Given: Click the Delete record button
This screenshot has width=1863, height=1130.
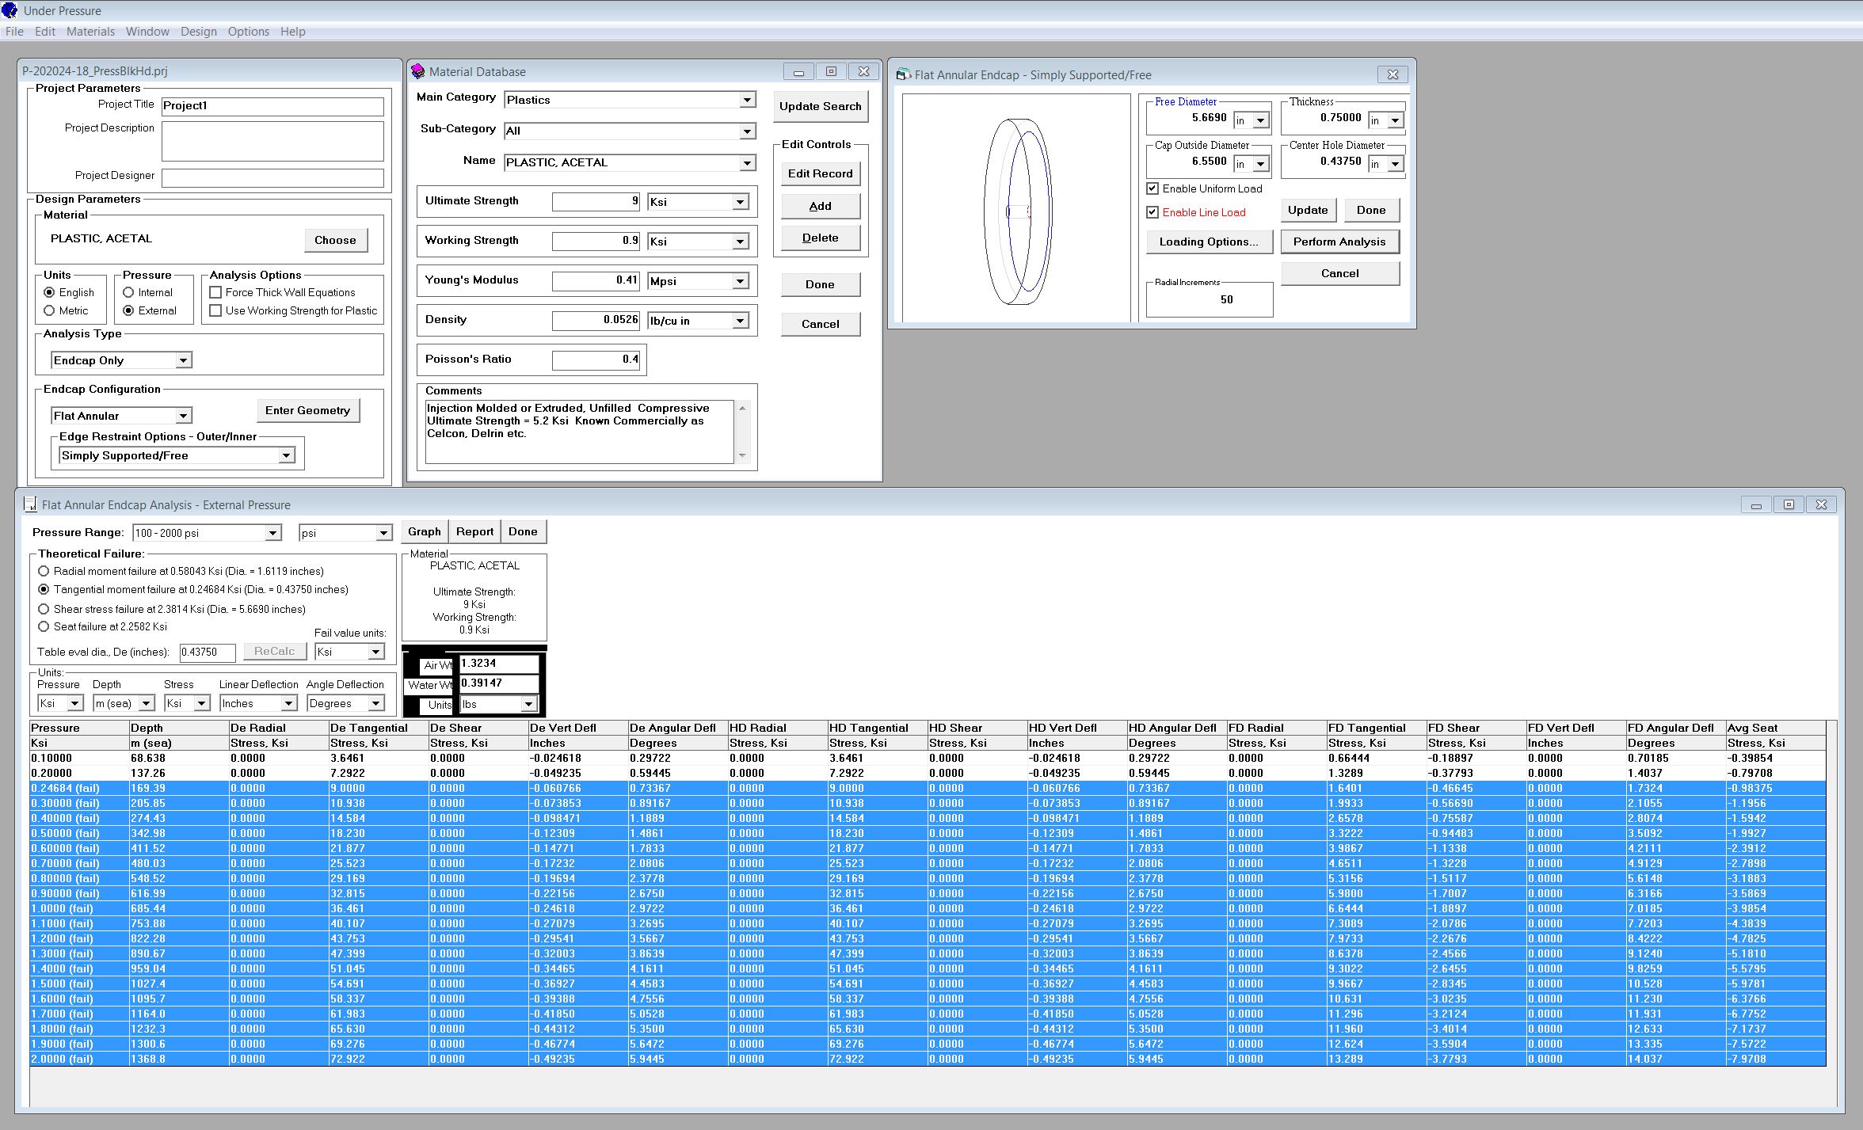Looking at the screenshot, I should click(820, 238).
